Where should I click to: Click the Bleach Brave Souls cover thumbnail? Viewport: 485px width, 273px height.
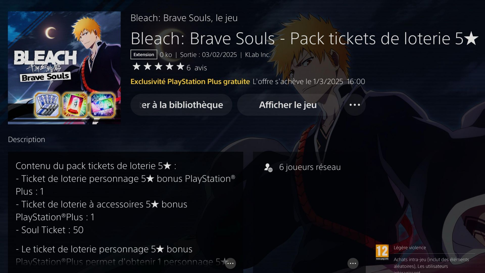64,68
